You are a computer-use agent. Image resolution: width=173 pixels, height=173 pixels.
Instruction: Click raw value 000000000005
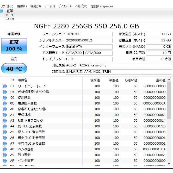[155, 132]
